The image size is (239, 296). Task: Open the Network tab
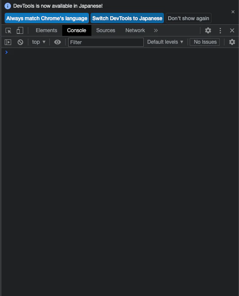click(x=135, y=30)
